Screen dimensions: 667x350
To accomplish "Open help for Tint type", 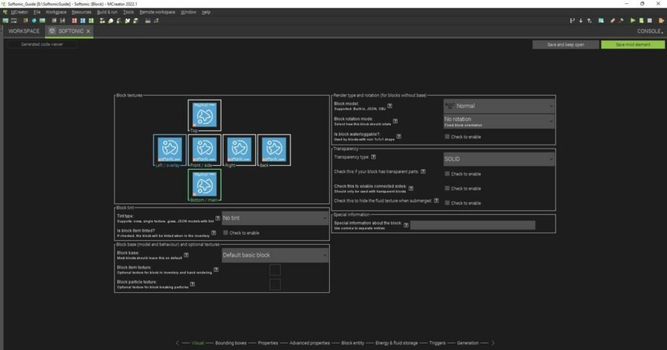I will tap(218, 218).
